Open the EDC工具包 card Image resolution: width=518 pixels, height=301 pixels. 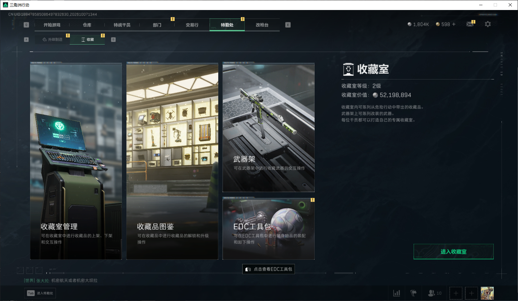click(x=269, y=229)
